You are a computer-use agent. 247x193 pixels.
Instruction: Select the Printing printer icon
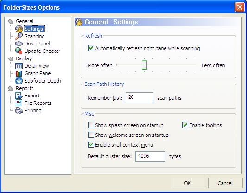coord(19,110)
